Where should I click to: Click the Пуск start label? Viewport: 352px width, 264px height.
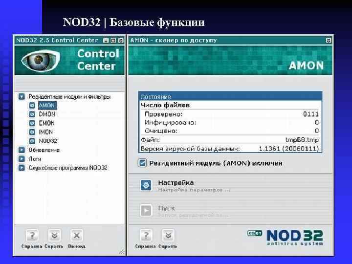(x=166, y=208)
